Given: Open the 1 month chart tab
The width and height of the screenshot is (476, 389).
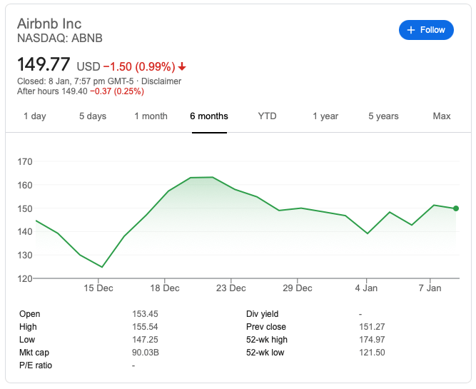Looking at the screenshot, I should (151, 116).
